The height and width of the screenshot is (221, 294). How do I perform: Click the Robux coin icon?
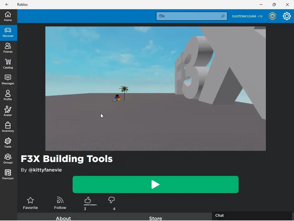point(272,16)
